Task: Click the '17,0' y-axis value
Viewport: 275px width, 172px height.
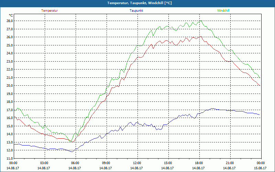Action: (x=10, y=110)
